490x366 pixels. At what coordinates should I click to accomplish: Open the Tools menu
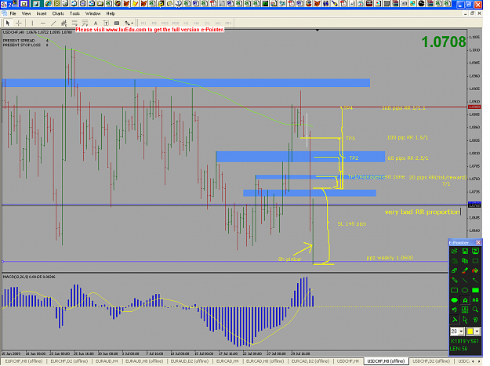click(74, 13)
